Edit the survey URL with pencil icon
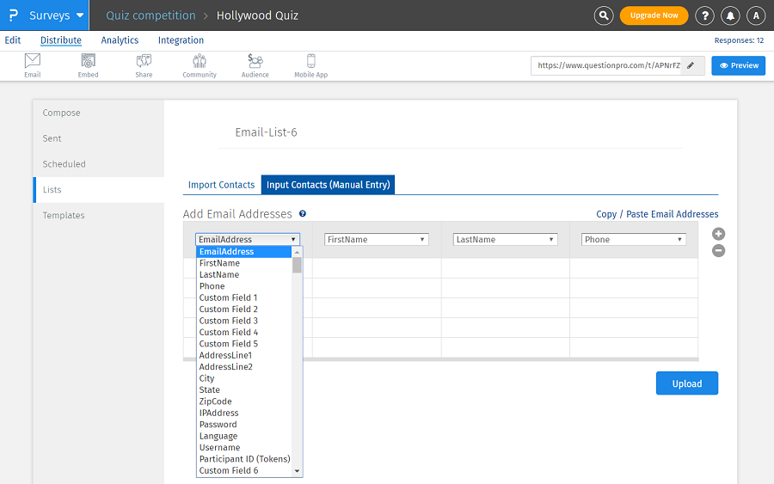Image resolution: width=774 pixels, height=484 pixels. 691,65
